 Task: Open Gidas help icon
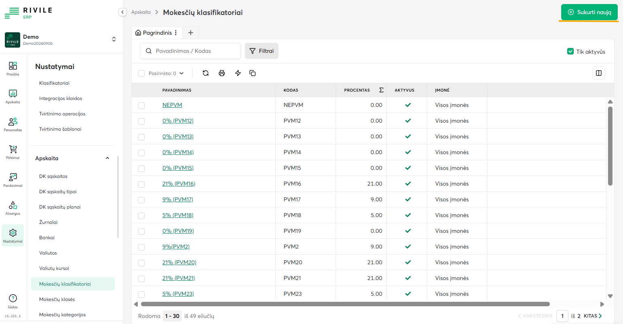click(x=13, y=301)
